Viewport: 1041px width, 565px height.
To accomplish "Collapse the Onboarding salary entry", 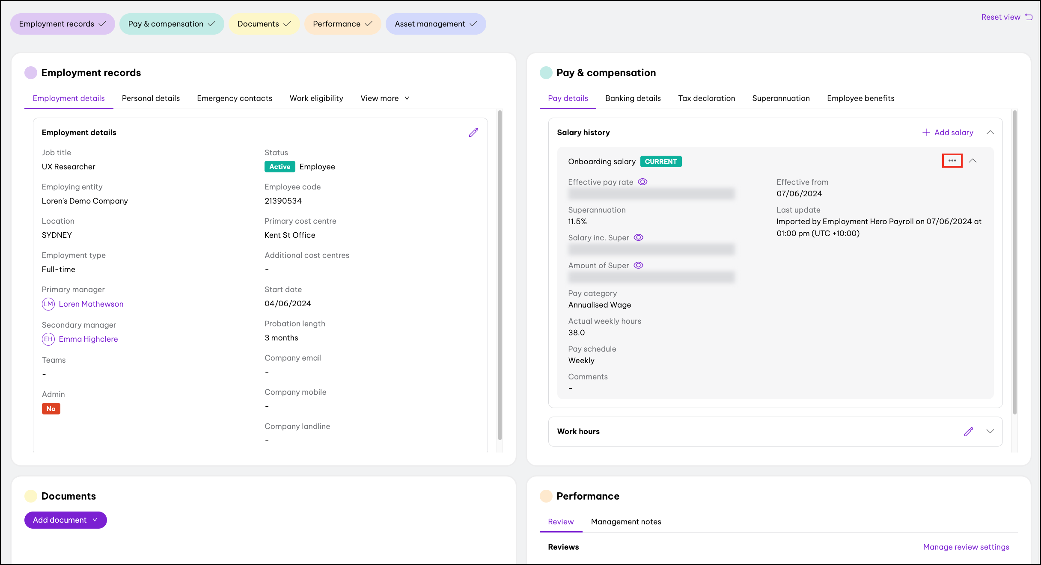I will point(973,161).
